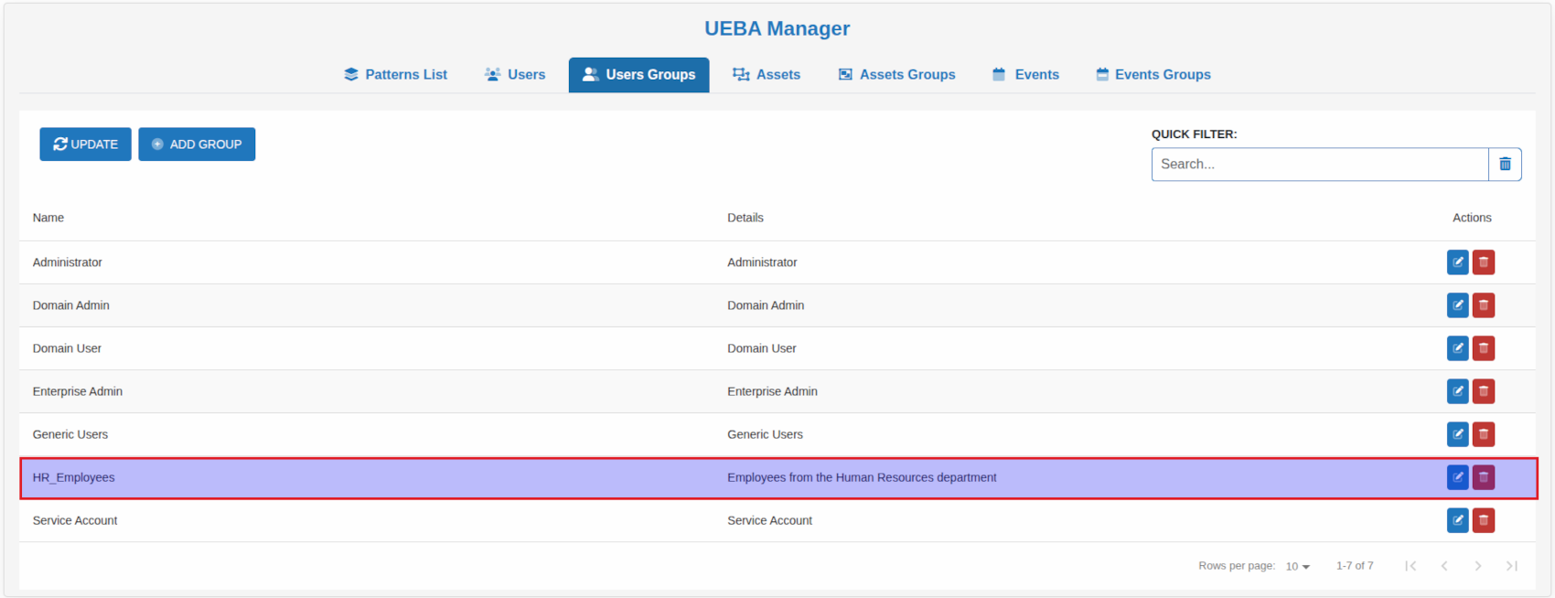Screen dimensions: 1555x598
Task: Delete the Enterprise Admin group
Action: [x=1483, y=391]
